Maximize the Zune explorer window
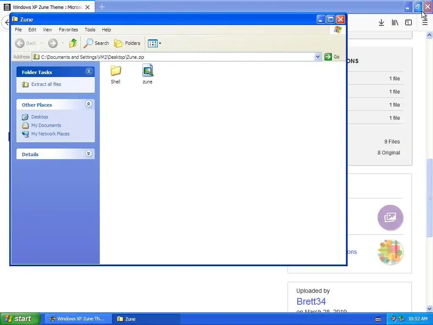This screenshot has width=433, height=325. [x=331, y=19]
